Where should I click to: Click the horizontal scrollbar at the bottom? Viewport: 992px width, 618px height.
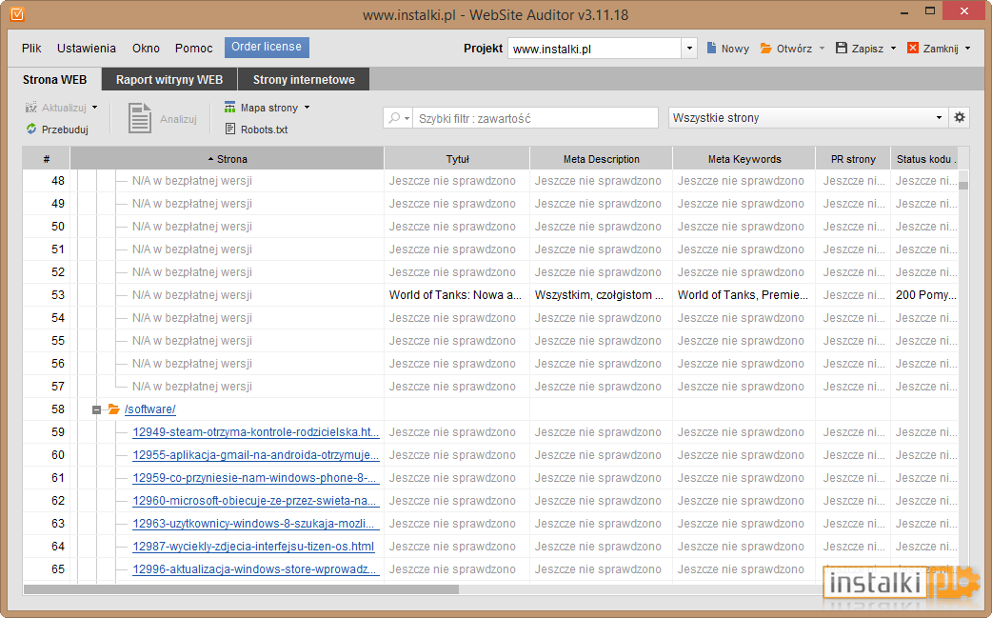tap(241, 589)
